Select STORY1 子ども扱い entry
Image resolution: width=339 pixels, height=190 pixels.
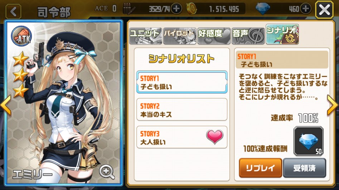pyautogui.click(x=182, y=82)
